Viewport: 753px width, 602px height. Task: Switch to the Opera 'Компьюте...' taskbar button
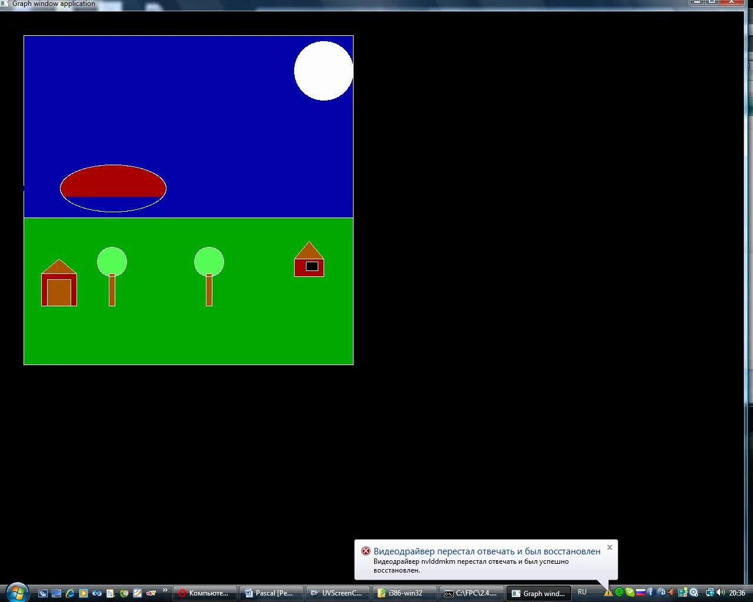[205, 593]
